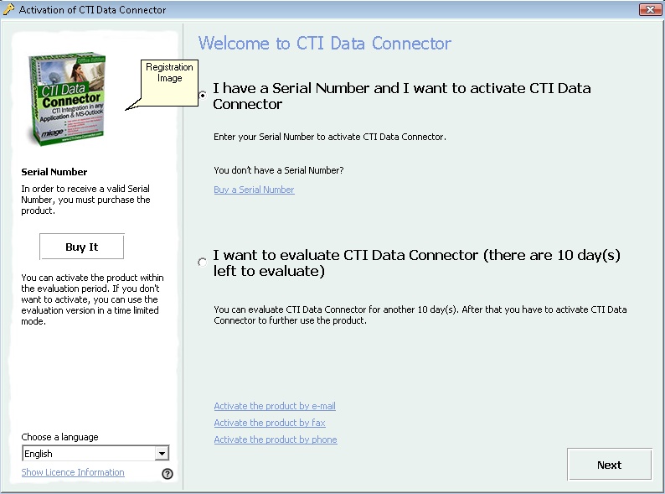The height and width of the screenshot is (494, 665).
Task: Select the Serial Number activation radio button
Action: pos(202,95)
